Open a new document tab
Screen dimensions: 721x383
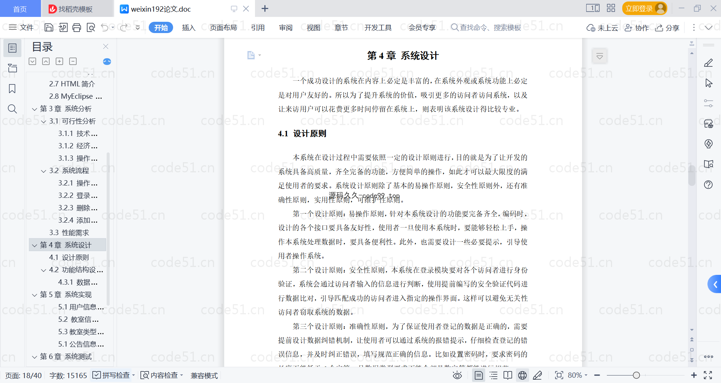click(265, 8)
